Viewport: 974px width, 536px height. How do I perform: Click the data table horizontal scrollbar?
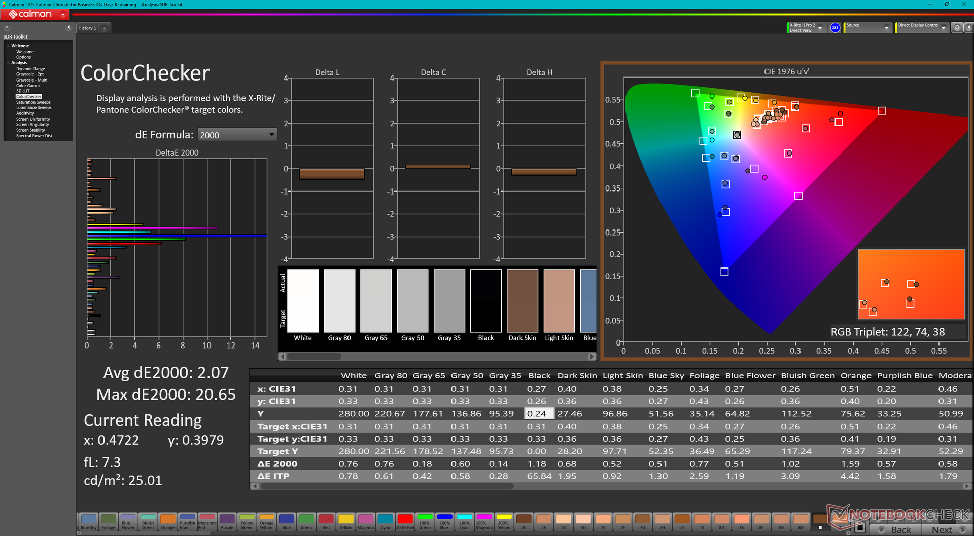(387, 486)
